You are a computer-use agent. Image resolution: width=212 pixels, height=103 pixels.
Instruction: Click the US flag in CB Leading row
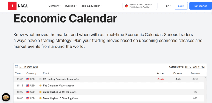[x=28, y=79]
